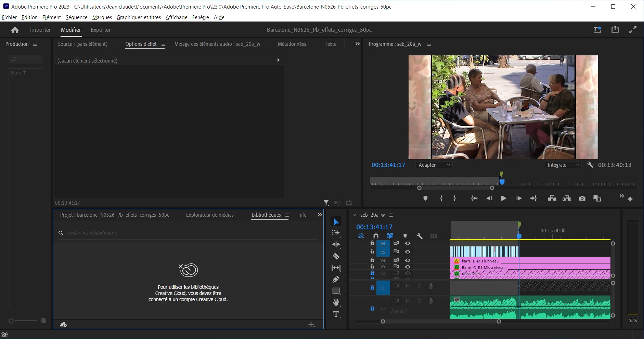The image size is (644, 339).
Task: Expand the arrow beside aucun élément sélectionné
Action: 278,60
